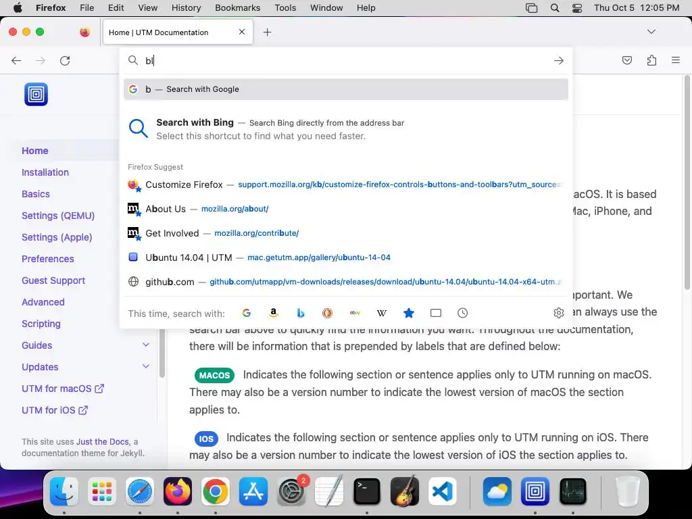Open Get Involved suggestion
This screenshot has height=519, width=692.
tap(345, 233)
